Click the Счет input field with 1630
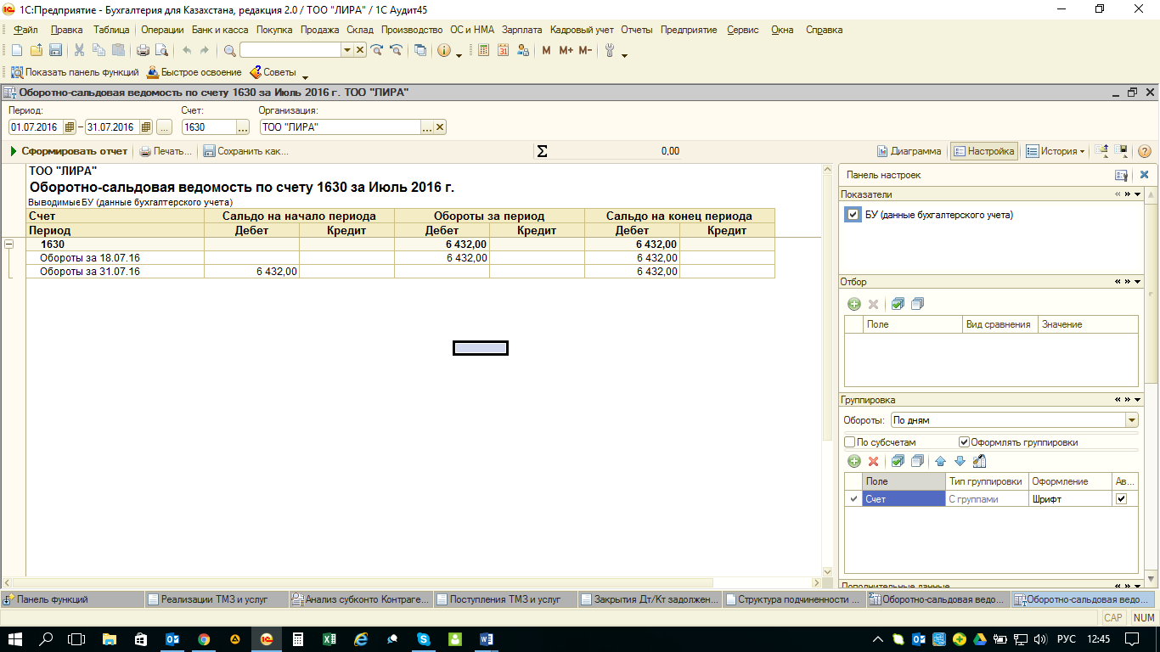 point(208,127)
